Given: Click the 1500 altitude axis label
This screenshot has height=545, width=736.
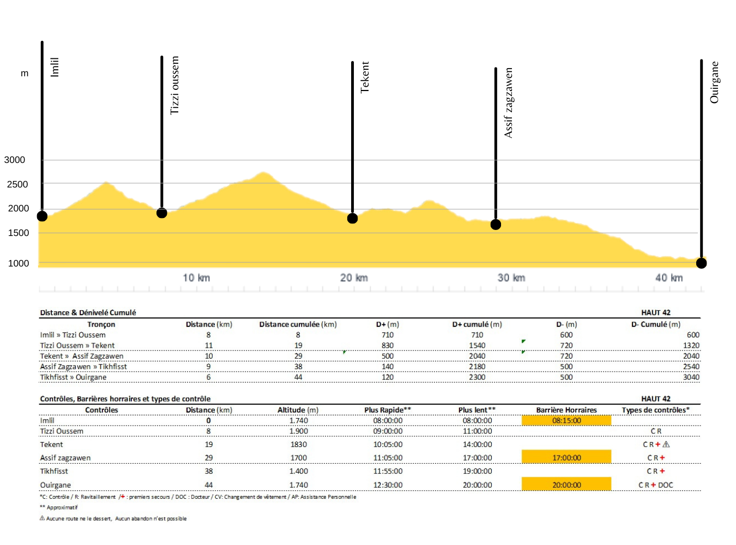Looking at the screenshot, I should (x=19, y=233).
